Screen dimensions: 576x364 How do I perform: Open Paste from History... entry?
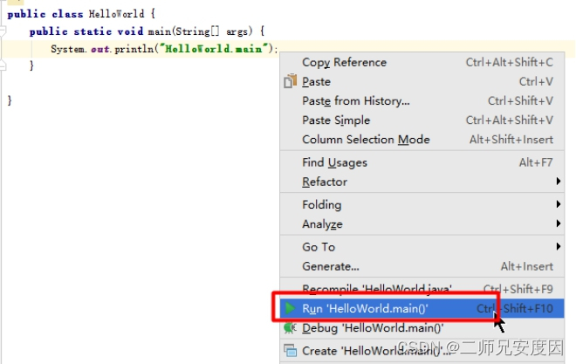[x=422, y=100]
